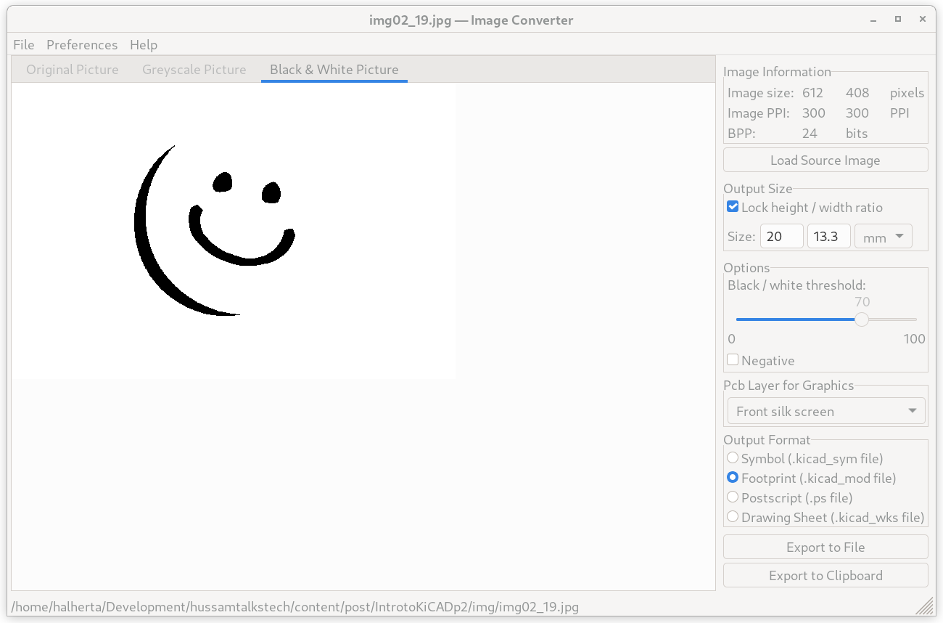Image resolution: width=943 pixels, height=623 pixels.
Task: Click the Load Source Image button
Action: pyautogui.click(x=825, y=160)
